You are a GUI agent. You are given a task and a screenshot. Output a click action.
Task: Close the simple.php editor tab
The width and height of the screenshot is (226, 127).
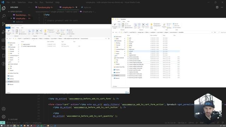[76, 7]
